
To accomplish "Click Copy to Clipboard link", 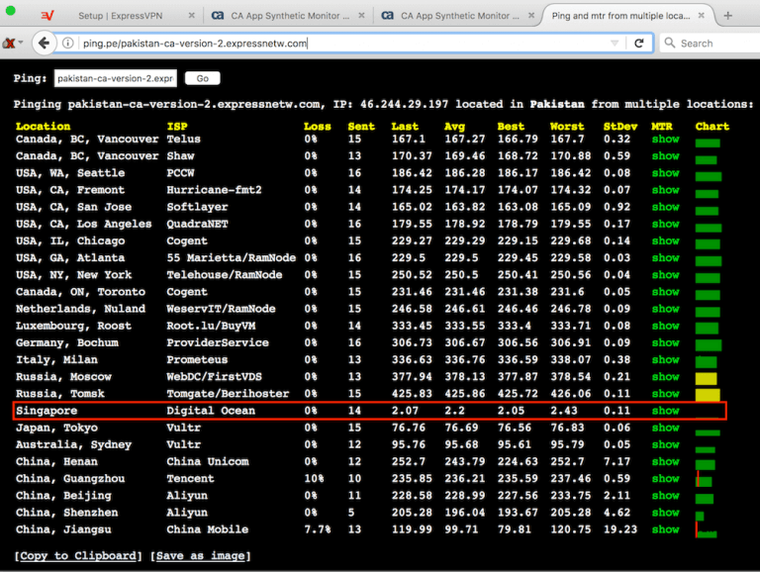I will click(78, 555).
